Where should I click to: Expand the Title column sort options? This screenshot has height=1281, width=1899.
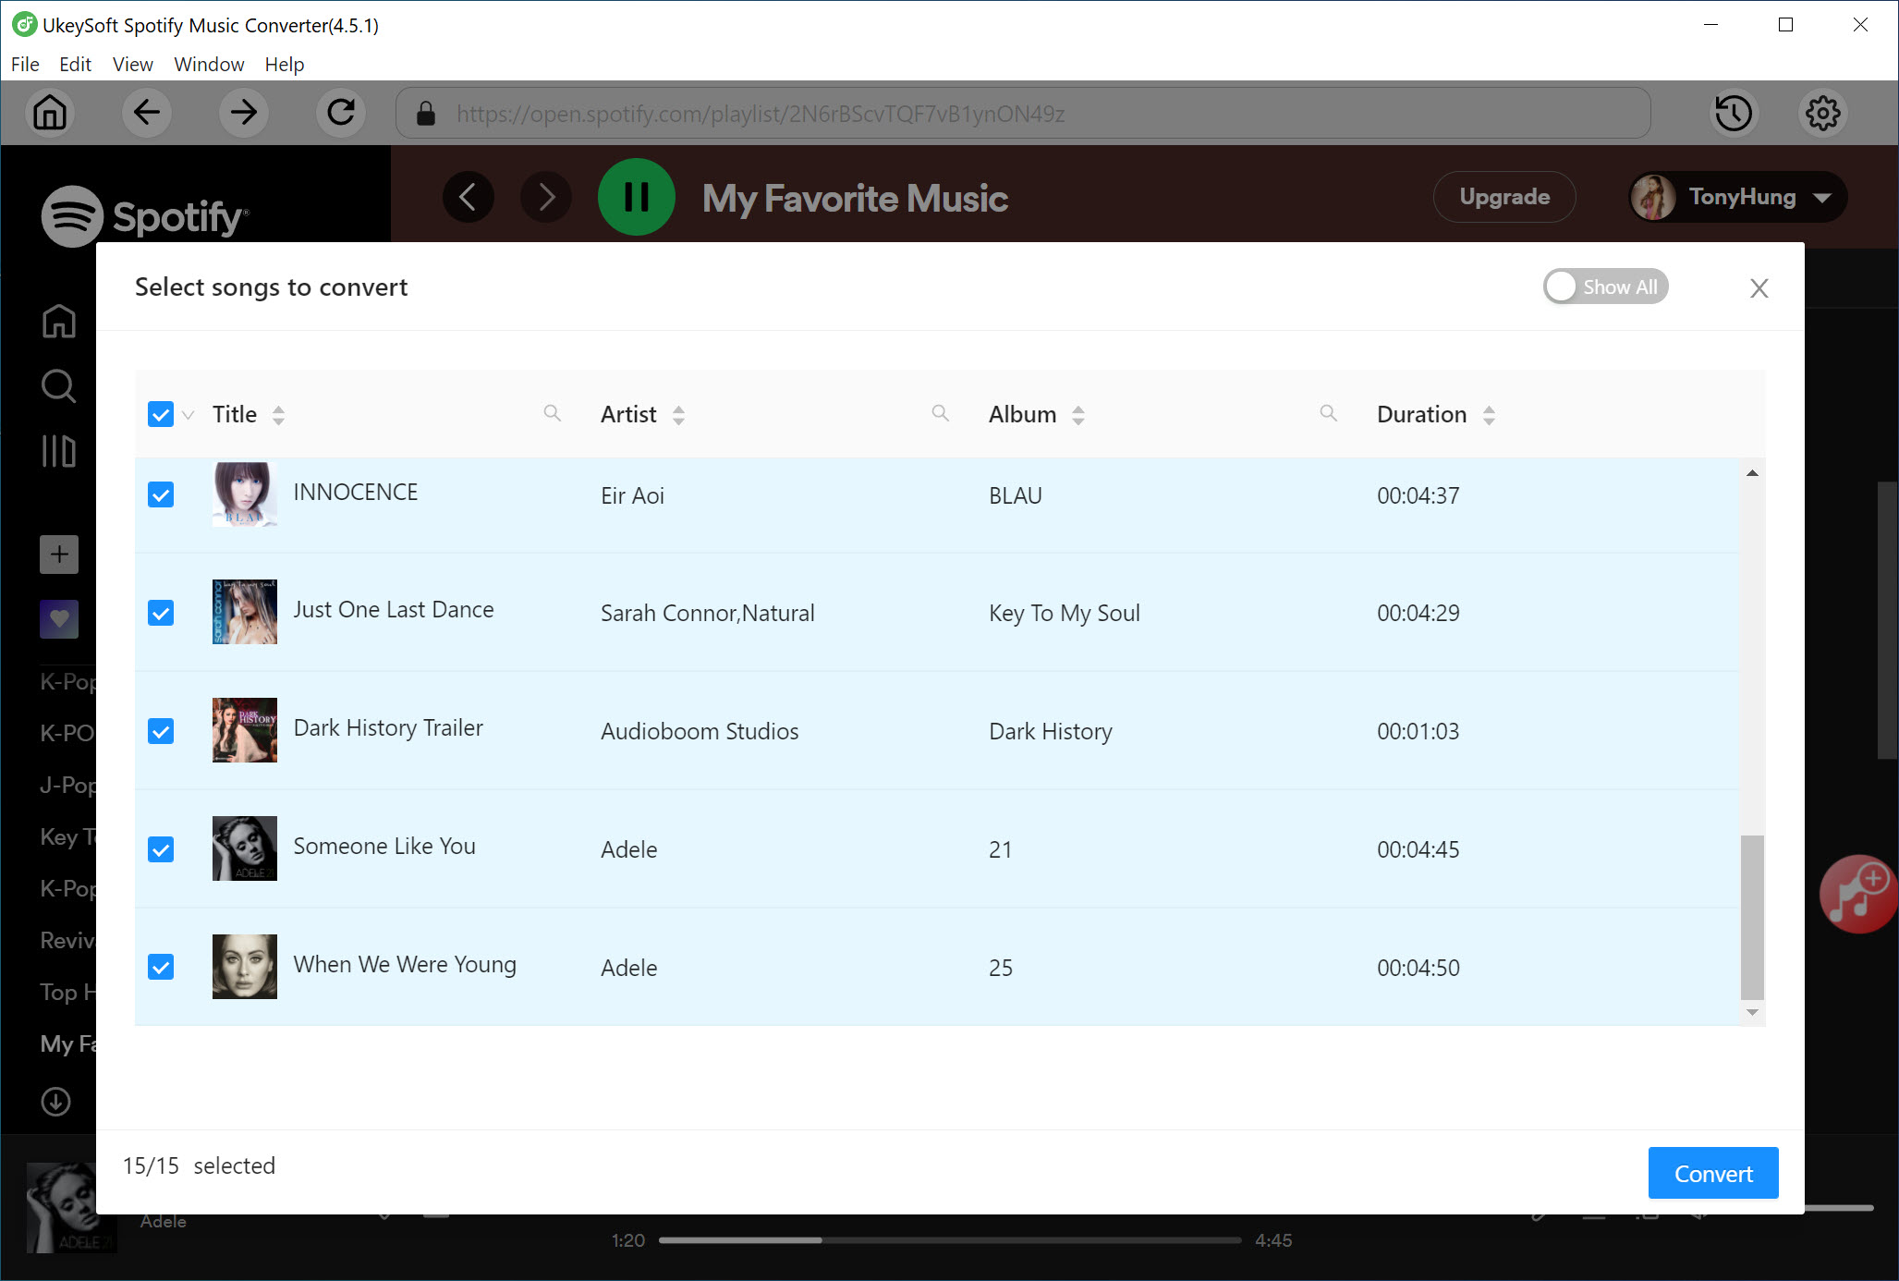[277, 415]
